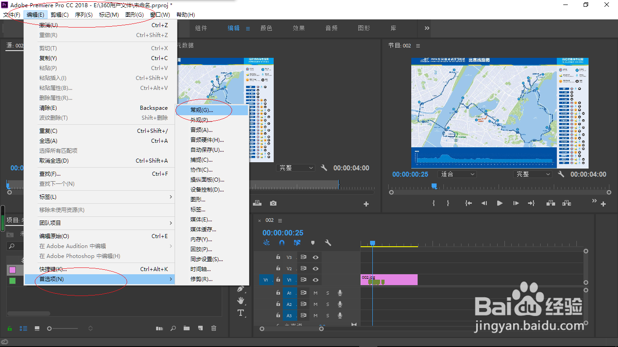Screen dimensions: 618x347
Task: Toggle timeline Snap magnet icon
Action: tap(282, 243)
